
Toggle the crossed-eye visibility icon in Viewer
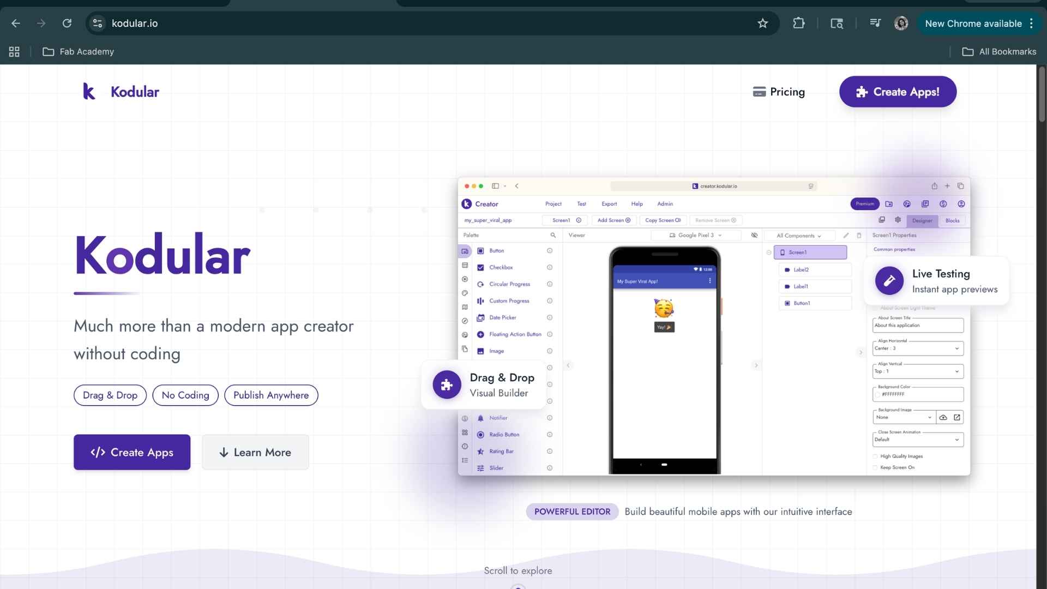[754, 235]
